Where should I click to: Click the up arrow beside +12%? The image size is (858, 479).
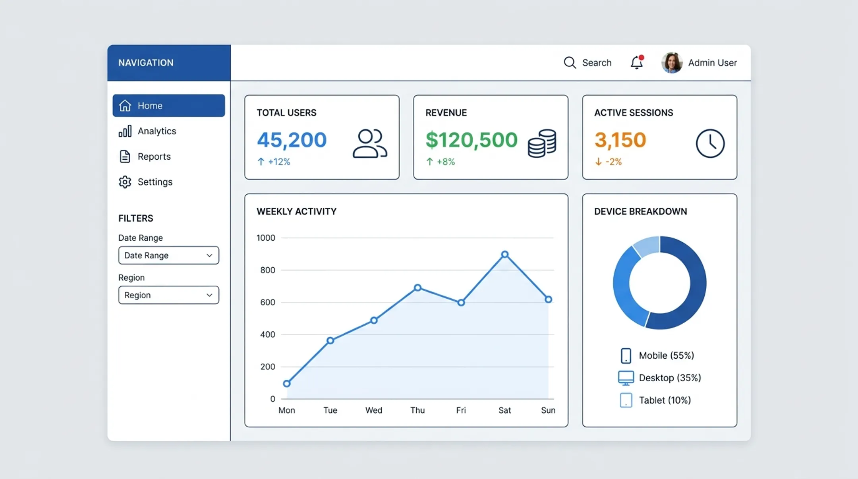(261, 162)
